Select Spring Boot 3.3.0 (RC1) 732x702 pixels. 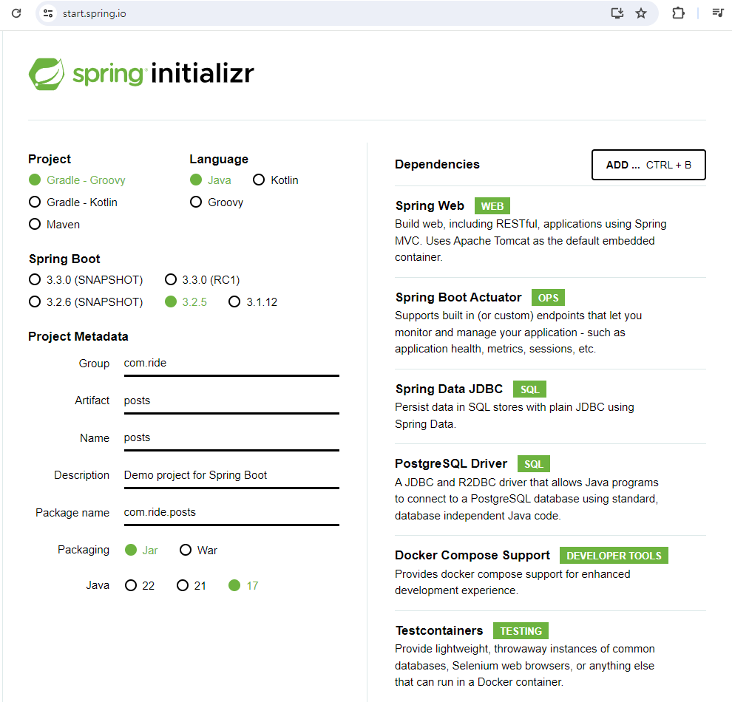click(202, 280)
